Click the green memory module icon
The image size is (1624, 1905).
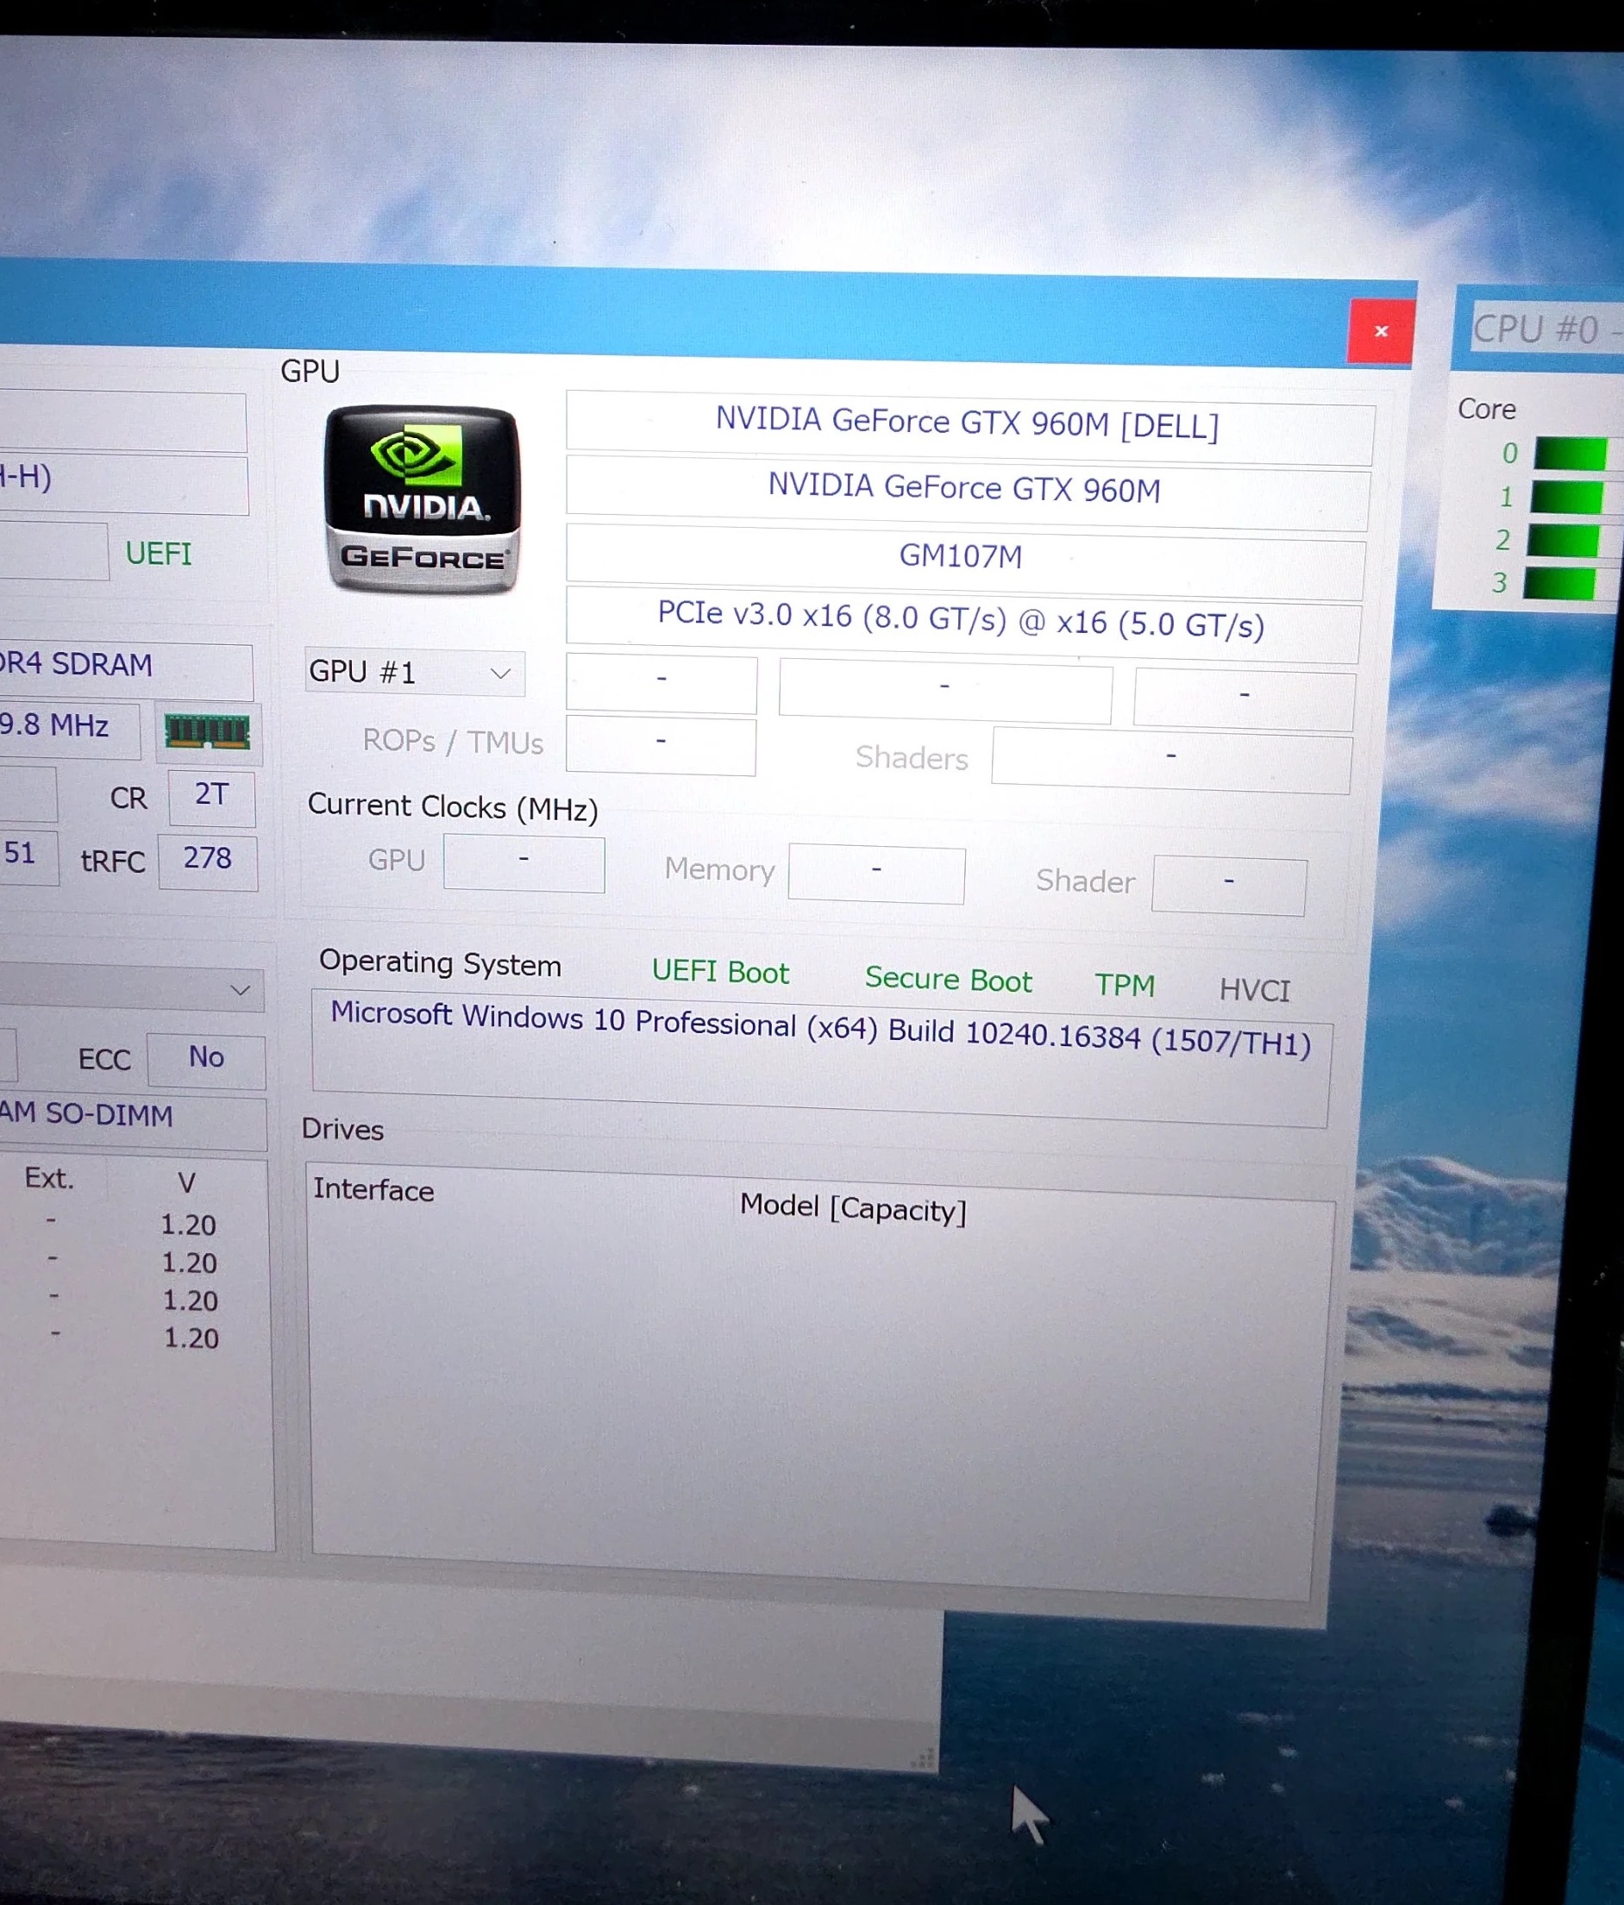[x=208, y=733]
